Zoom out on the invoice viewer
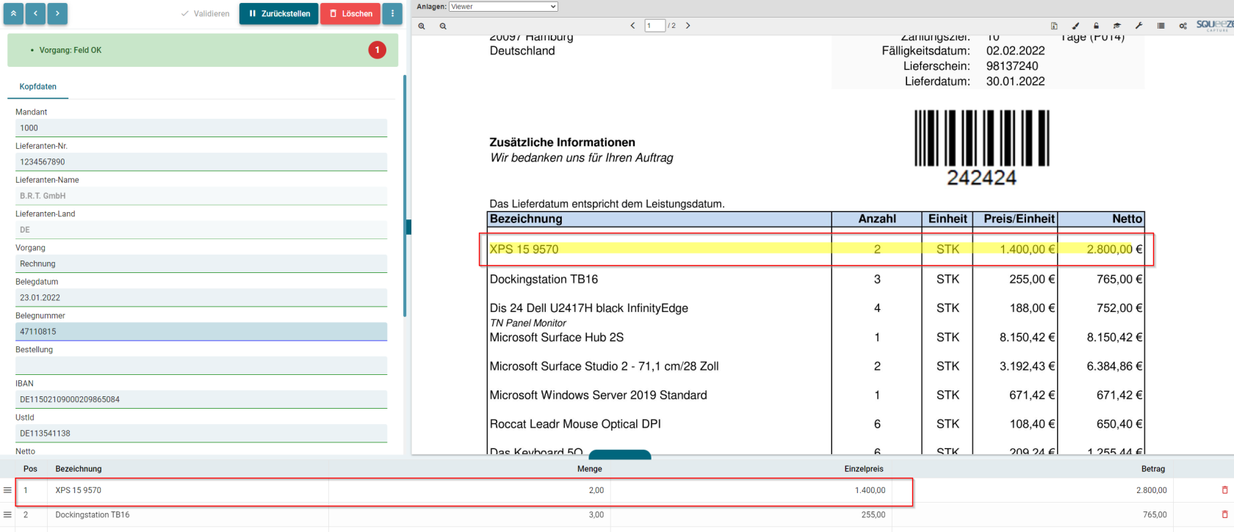1234x532 pixels. pyautogui.click(x=443, y=26)
